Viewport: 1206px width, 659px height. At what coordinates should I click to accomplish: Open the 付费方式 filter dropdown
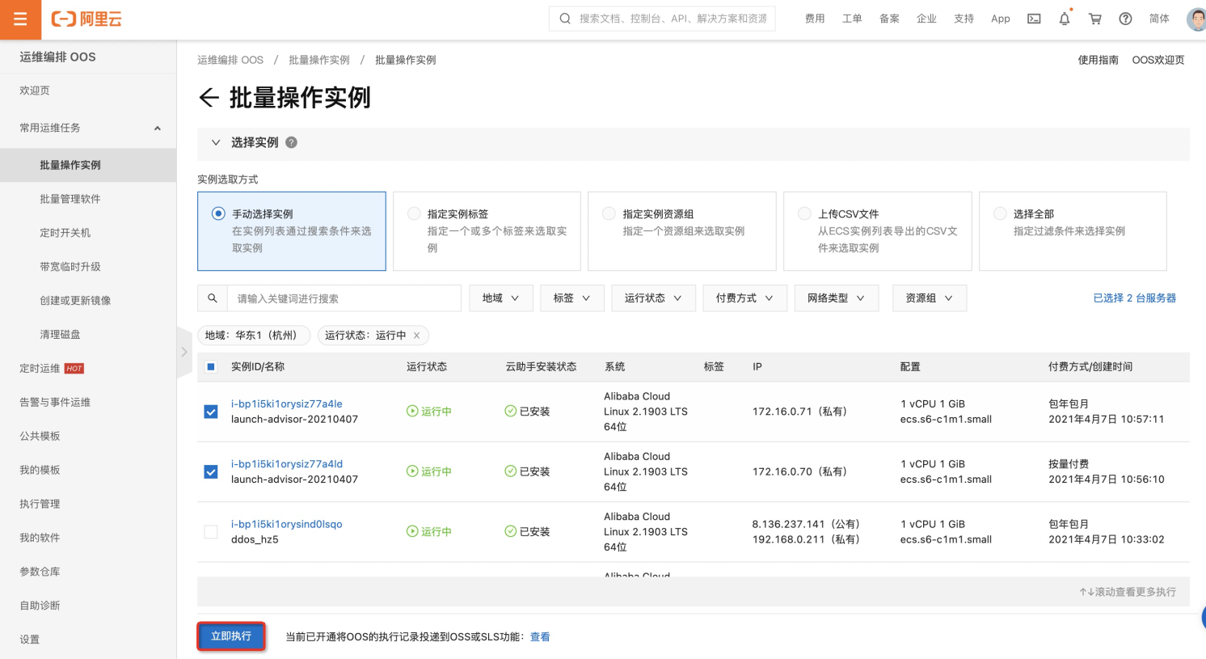coord(744,298)
